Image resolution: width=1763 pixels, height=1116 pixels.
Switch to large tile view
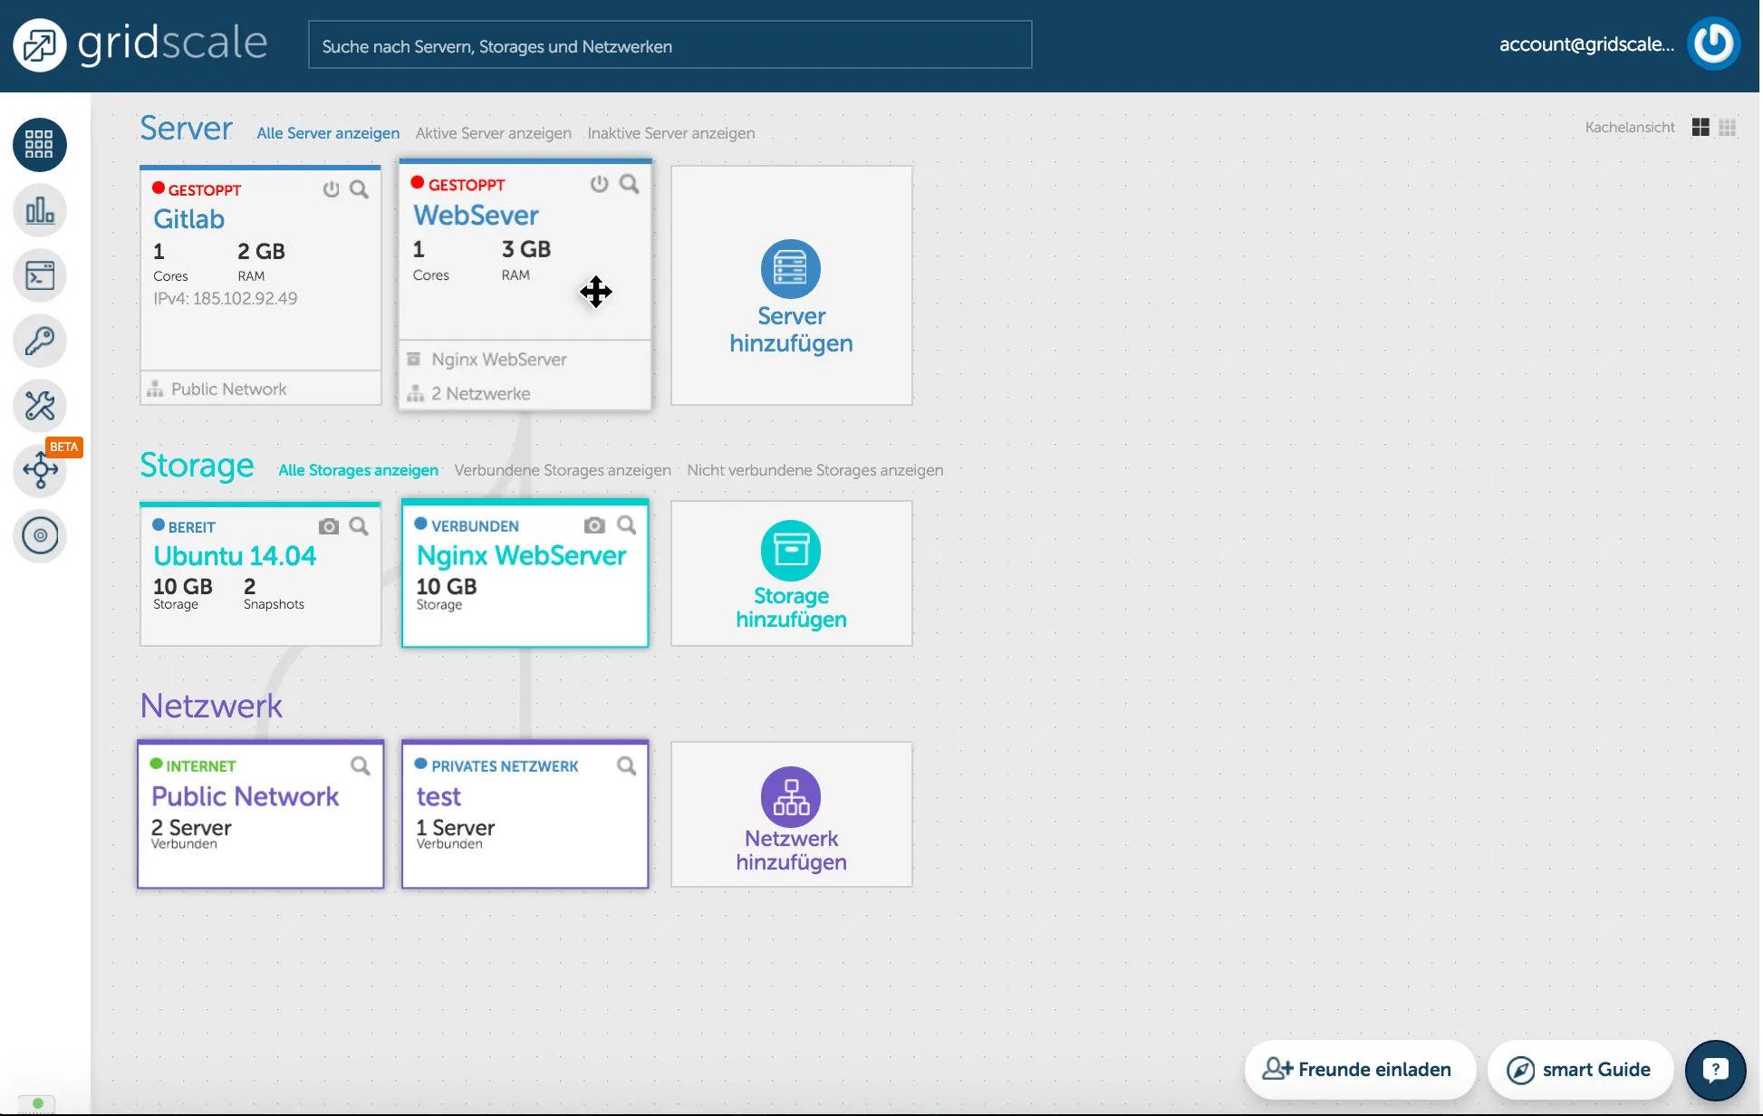(x=1700, y=127)
